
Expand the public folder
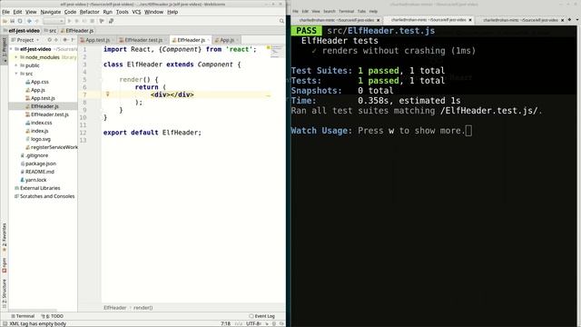coord(16,65)
